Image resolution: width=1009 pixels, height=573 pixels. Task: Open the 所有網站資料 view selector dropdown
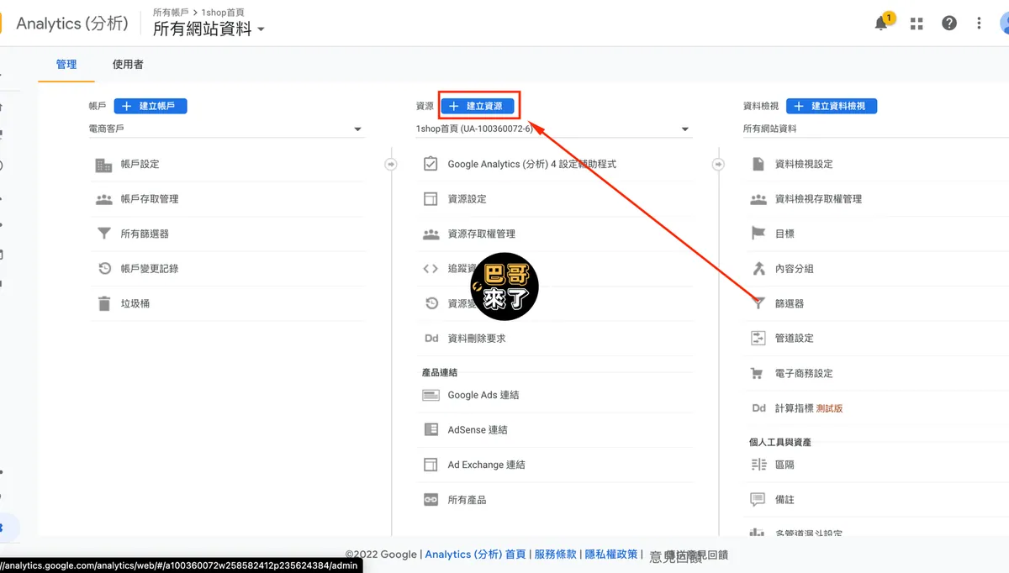click(x=209, y=29)
